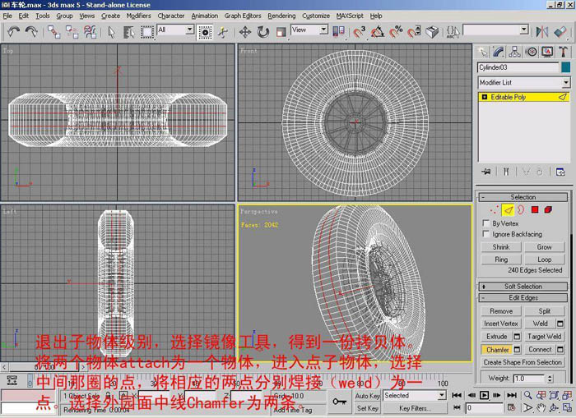Open the key filter Selected dropdown
Image resolution: width=576 pixels, height=418 pixels.
point(442,395)
